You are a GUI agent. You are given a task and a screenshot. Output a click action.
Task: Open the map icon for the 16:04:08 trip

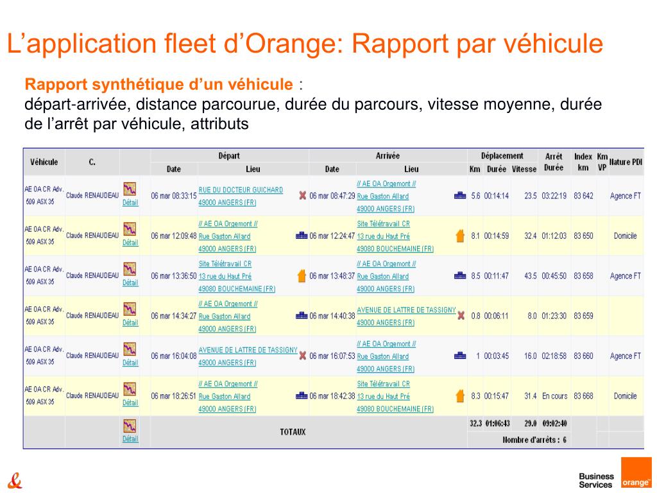[x=130, y=349]
